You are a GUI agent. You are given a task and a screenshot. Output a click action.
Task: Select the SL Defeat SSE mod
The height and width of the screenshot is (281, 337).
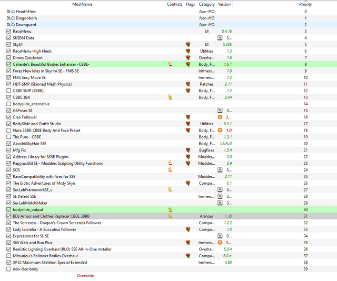[x=171, y=196]
